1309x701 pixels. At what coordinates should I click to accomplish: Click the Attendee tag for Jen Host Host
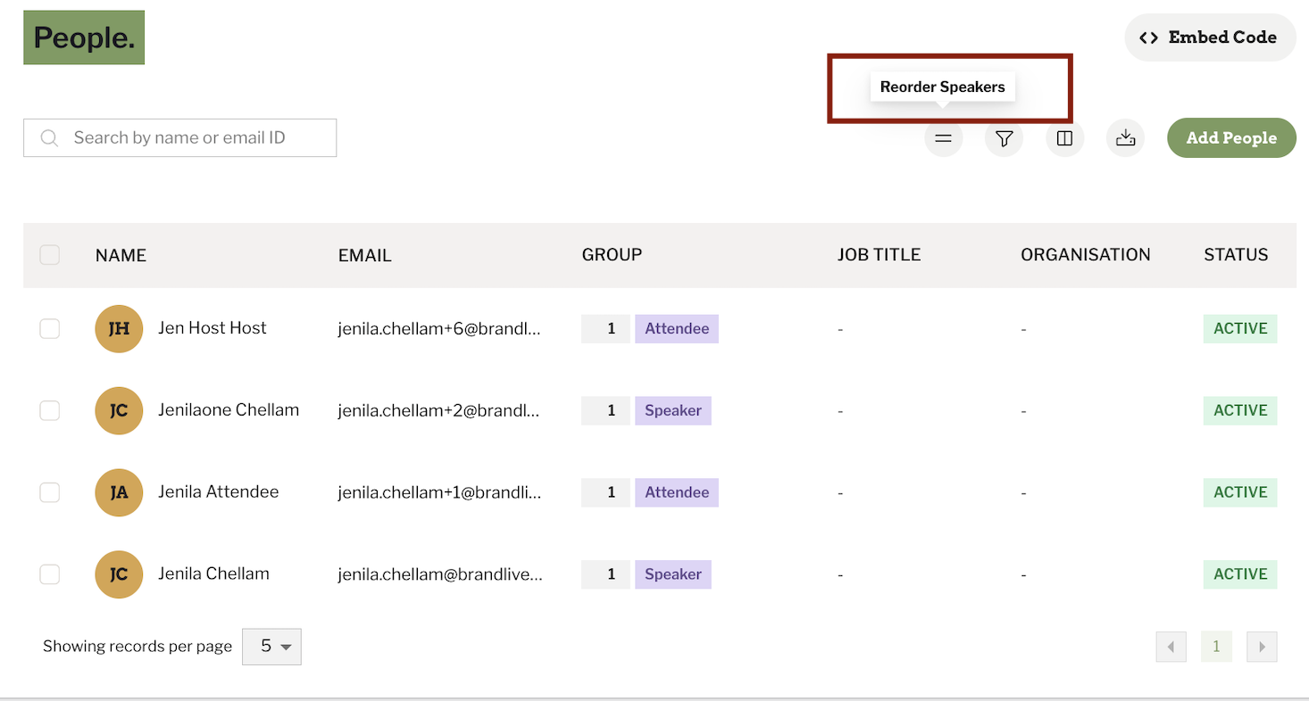[x=677, y=328]
